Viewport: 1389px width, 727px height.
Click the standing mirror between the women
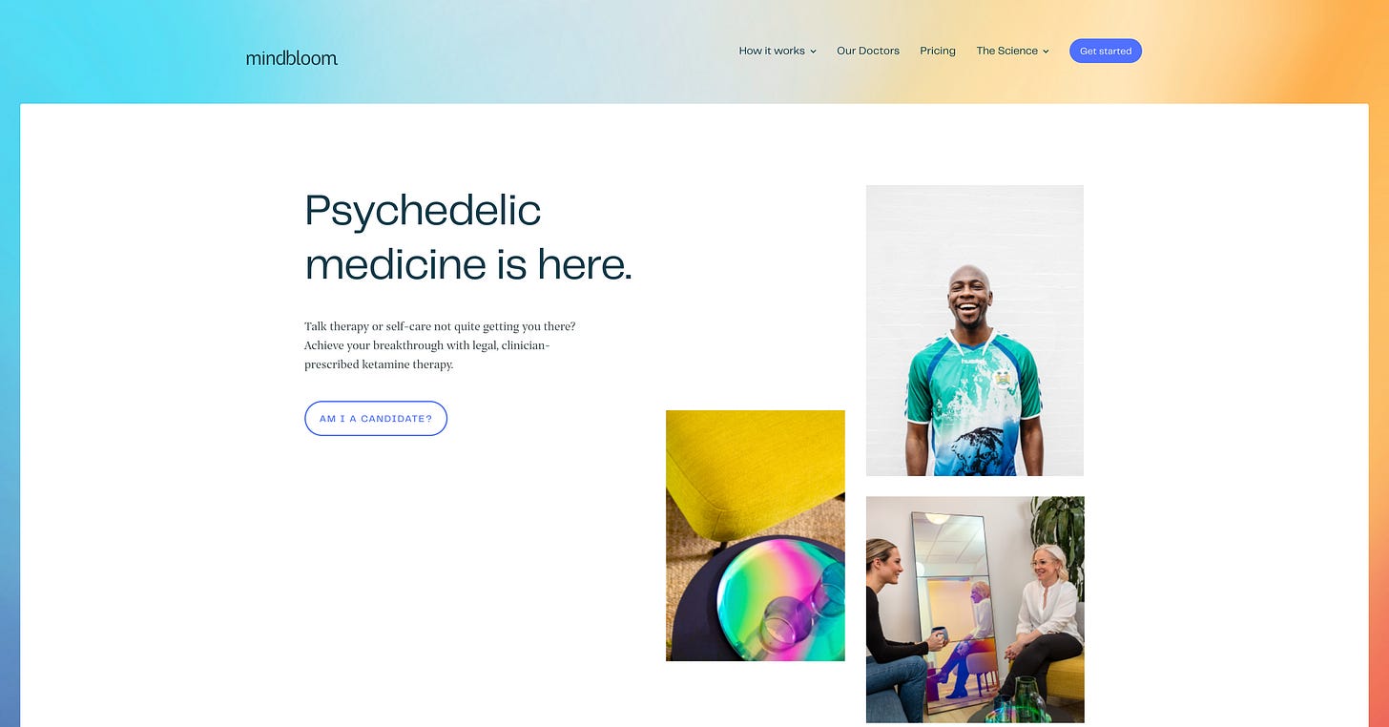click(957, 611)
